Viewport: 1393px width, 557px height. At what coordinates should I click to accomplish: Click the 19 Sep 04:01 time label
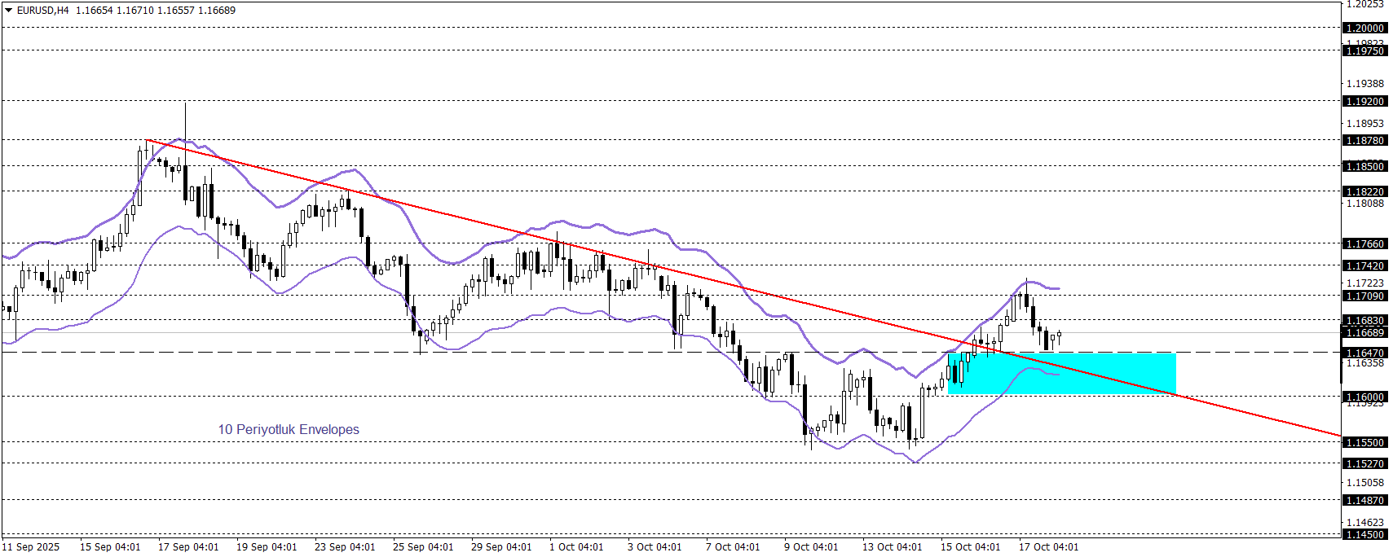(267, 546)
